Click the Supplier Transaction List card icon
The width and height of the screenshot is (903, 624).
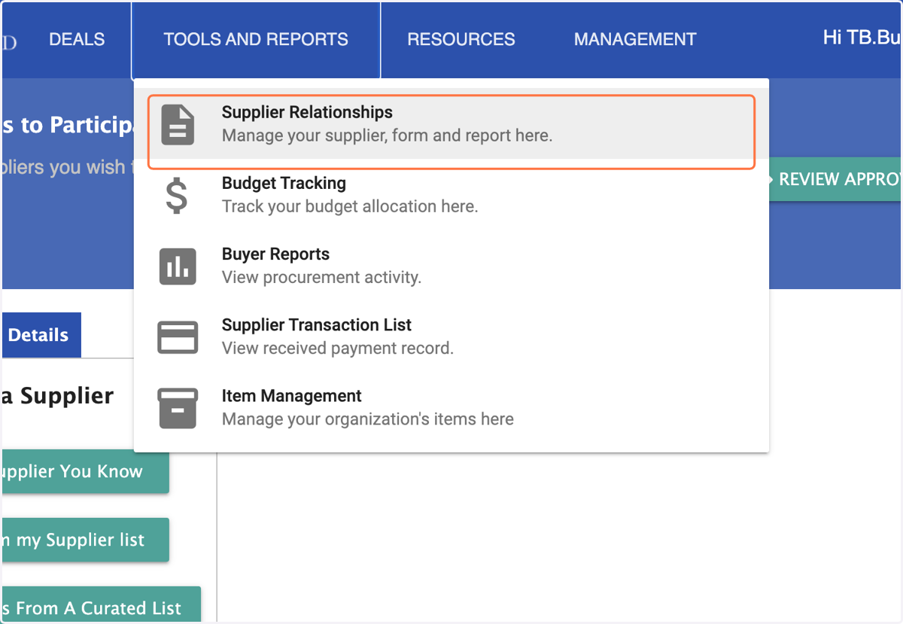click(x=178, y=337)
